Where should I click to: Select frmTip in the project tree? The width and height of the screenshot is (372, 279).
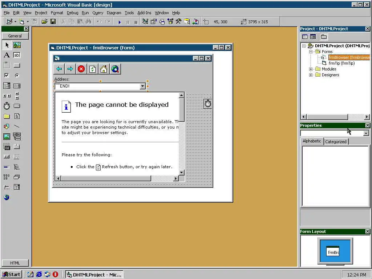click(341, 63)
